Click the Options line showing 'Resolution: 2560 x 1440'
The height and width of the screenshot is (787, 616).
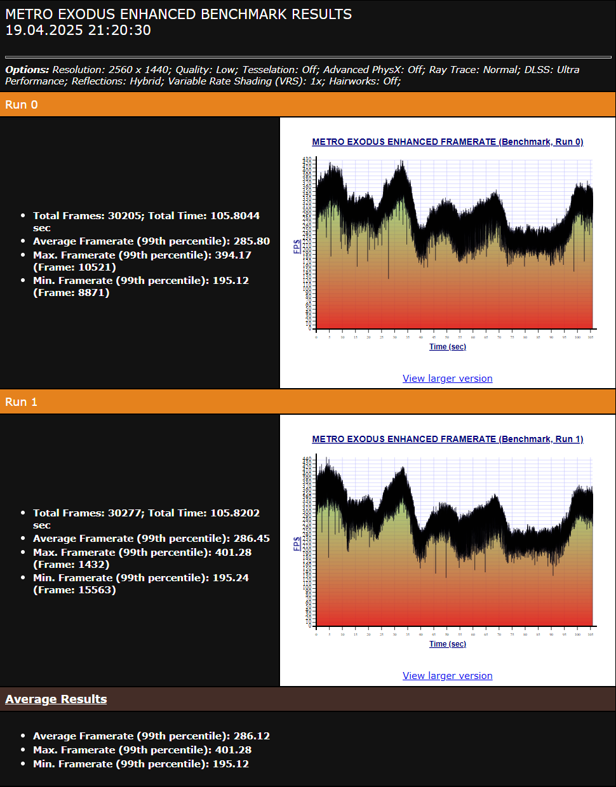tap(292, 75)
